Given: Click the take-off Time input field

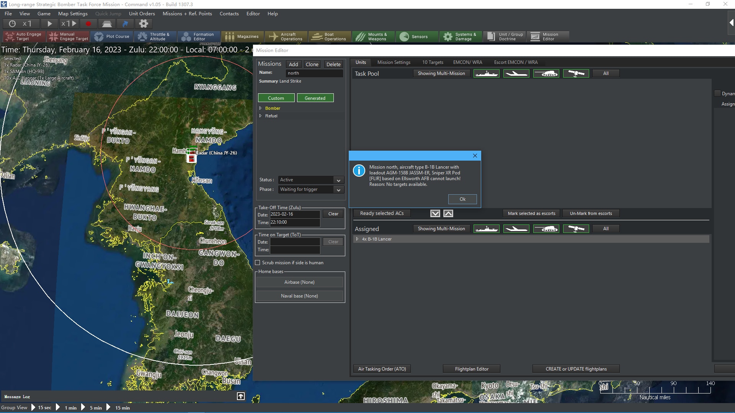Looking at the screenshot, I should coord(295,222).
